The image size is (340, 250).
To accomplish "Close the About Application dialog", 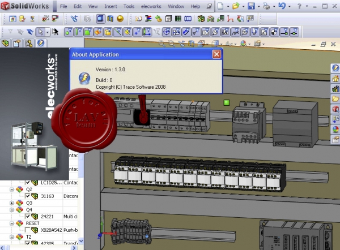I will point(216,54).
